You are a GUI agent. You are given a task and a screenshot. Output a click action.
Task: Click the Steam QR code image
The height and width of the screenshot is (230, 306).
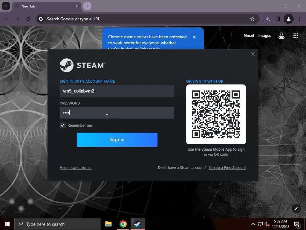216,114
